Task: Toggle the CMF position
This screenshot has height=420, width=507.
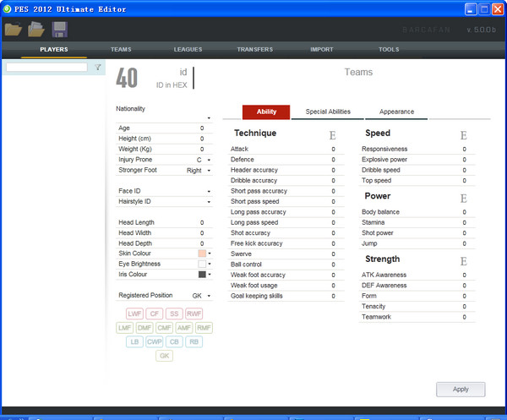Action: coord(164,328)
